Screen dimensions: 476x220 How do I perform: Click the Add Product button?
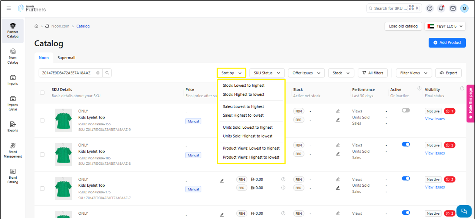pos(447,43)
